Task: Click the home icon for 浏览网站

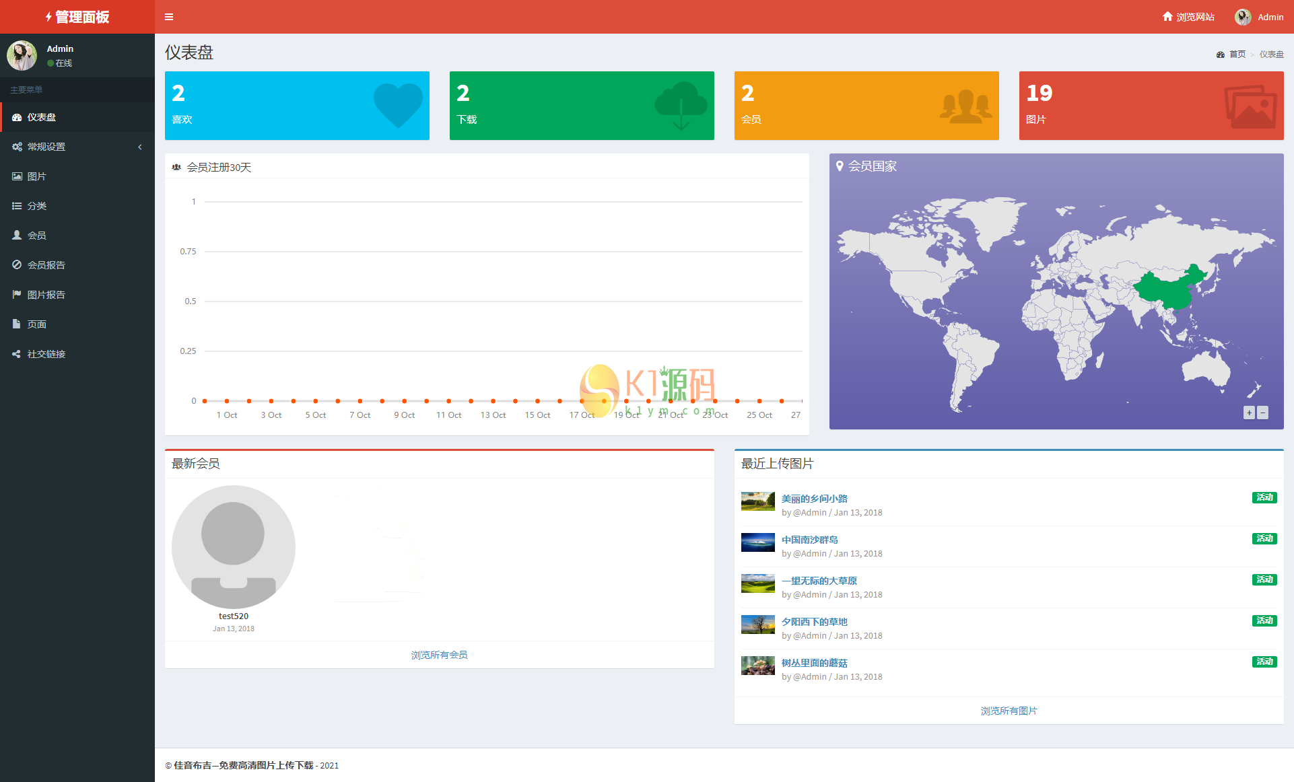Action: pos(1167,17)
